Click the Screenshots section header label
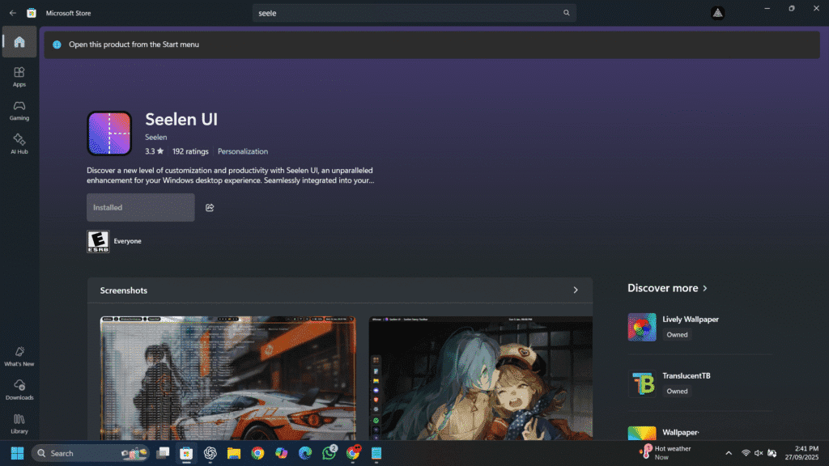The image size is (829, 466). [x=124, y=290]
